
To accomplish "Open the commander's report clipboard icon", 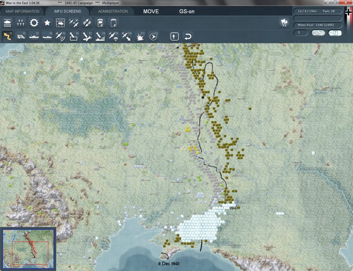I will [100, 23].
